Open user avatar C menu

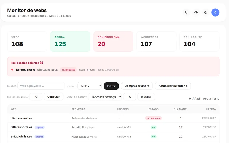[x=215, y=12]
